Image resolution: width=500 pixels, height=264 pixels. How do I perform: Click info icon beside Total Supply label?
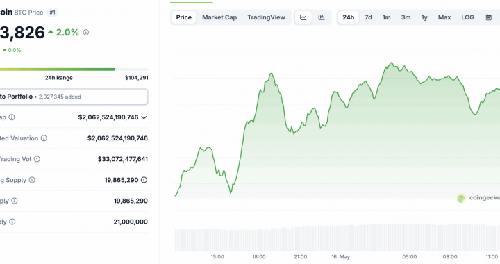pos(15,201)
